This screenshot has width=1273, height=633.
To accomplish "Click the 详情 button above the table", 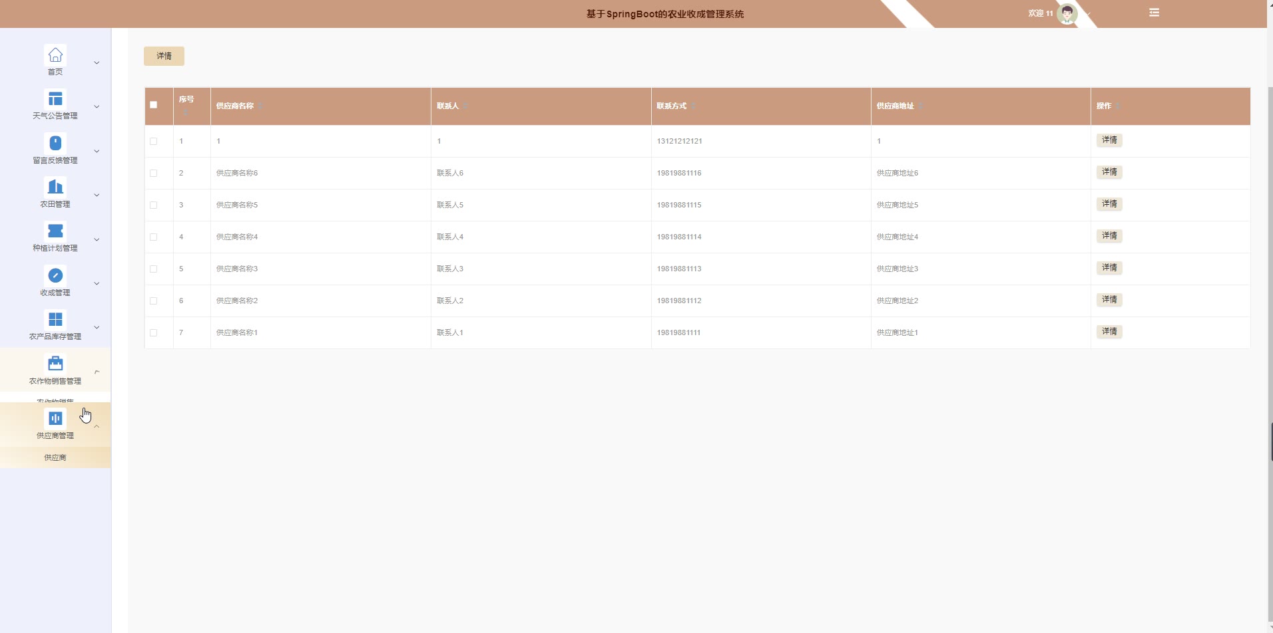I will (164, 56).
